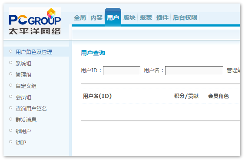Open 查询用户签名 from the sidebar
This screenshot has height=161, width=245.
point(31,108)
